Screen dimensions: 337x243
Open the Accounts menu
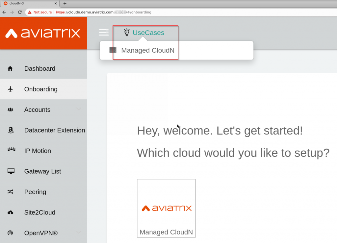pos(43,110)
